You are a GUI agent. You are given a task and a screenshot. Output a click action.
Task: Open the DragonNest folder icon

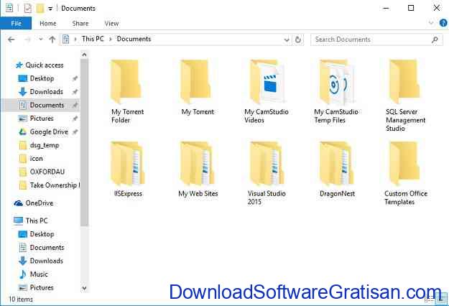click(337, 164)
